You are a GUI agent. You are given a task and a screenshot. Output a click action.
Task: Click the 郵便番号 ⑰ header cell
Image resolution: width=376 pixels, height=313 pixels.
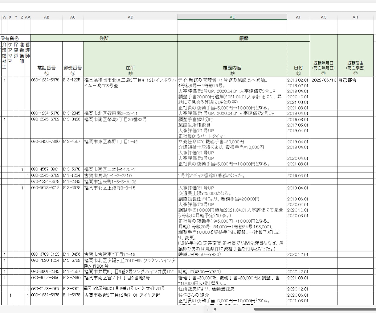coord(73,59)
